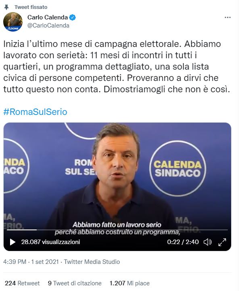
Task: Toggle the video sound with speaker icon
Action: coord(207,242)
